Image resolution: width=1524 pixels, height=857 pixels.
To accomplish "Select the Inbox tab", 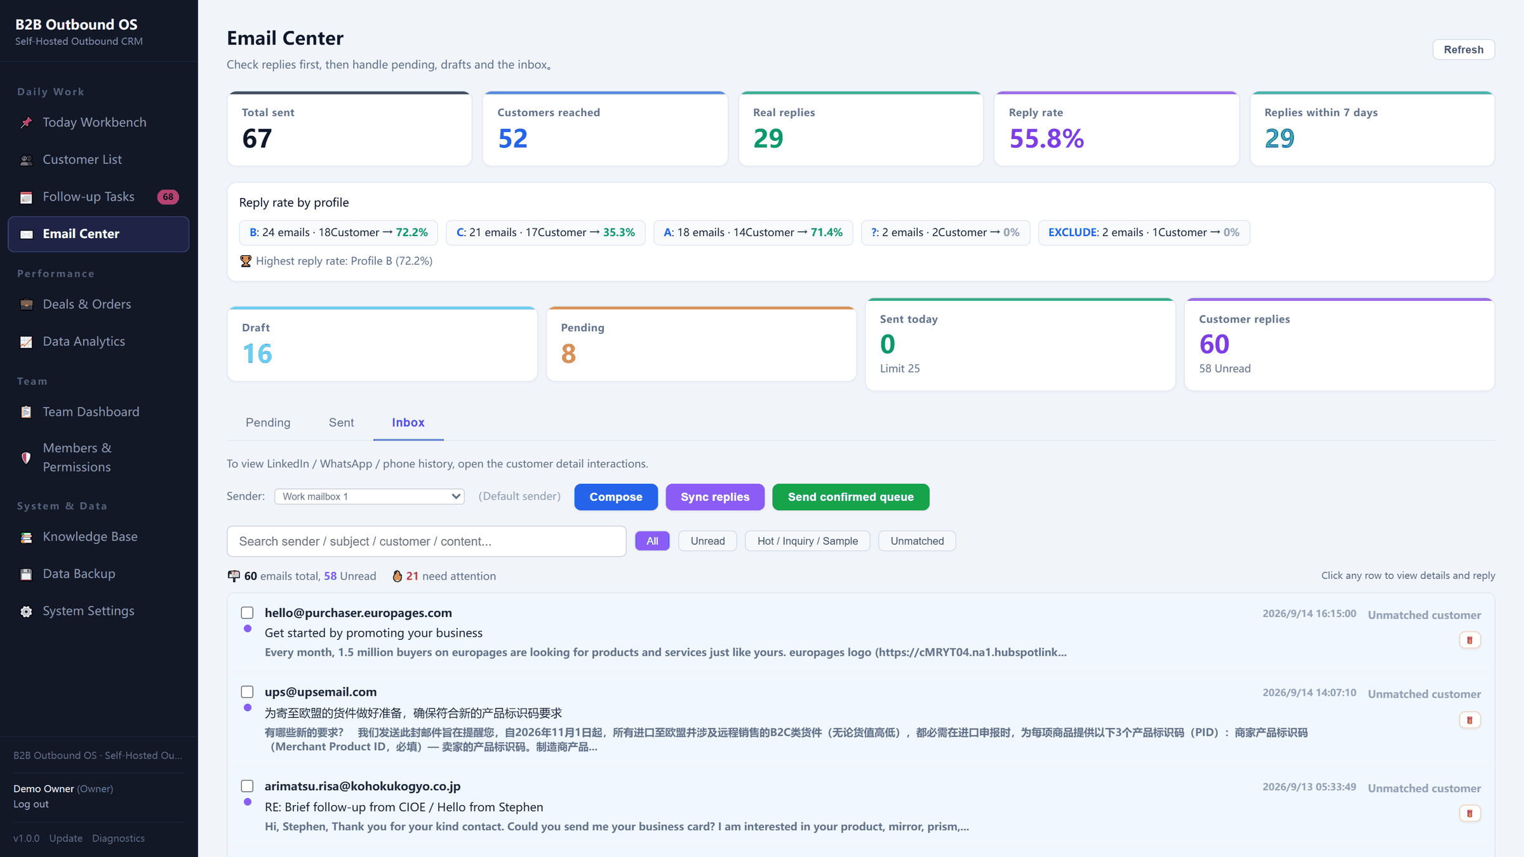I will (x=408, y=422).
